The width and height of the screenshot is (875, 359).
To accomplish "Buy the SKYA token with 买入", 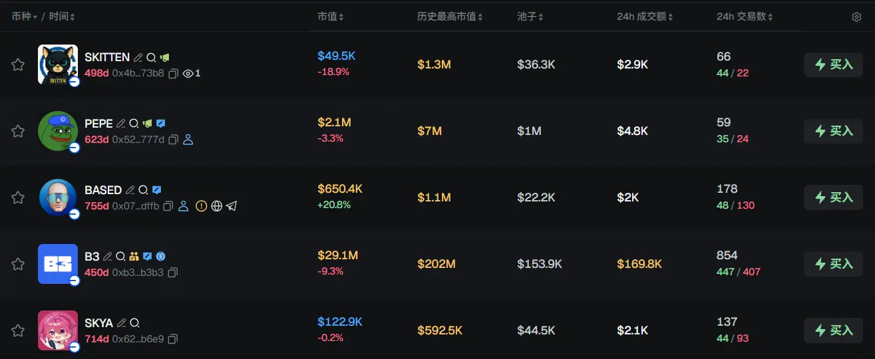I will 833,330.
